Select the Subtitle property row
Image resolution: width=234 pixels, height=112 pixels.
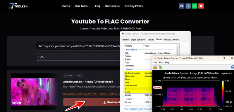pyautogui.click(x=138, y=56)
